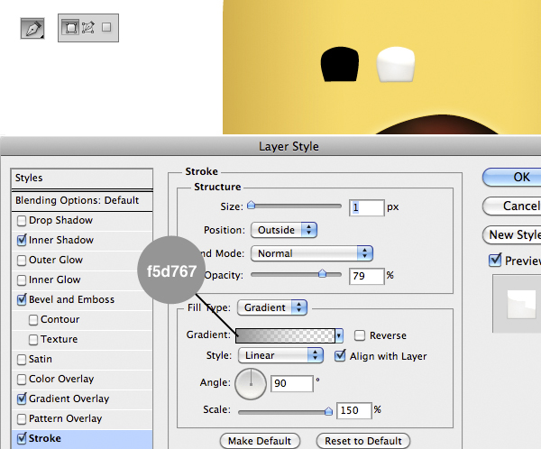This screenshot has width=541, height=449.
Task: Toggle the Reverse gradient checkbox
Action: click(360, 335)
